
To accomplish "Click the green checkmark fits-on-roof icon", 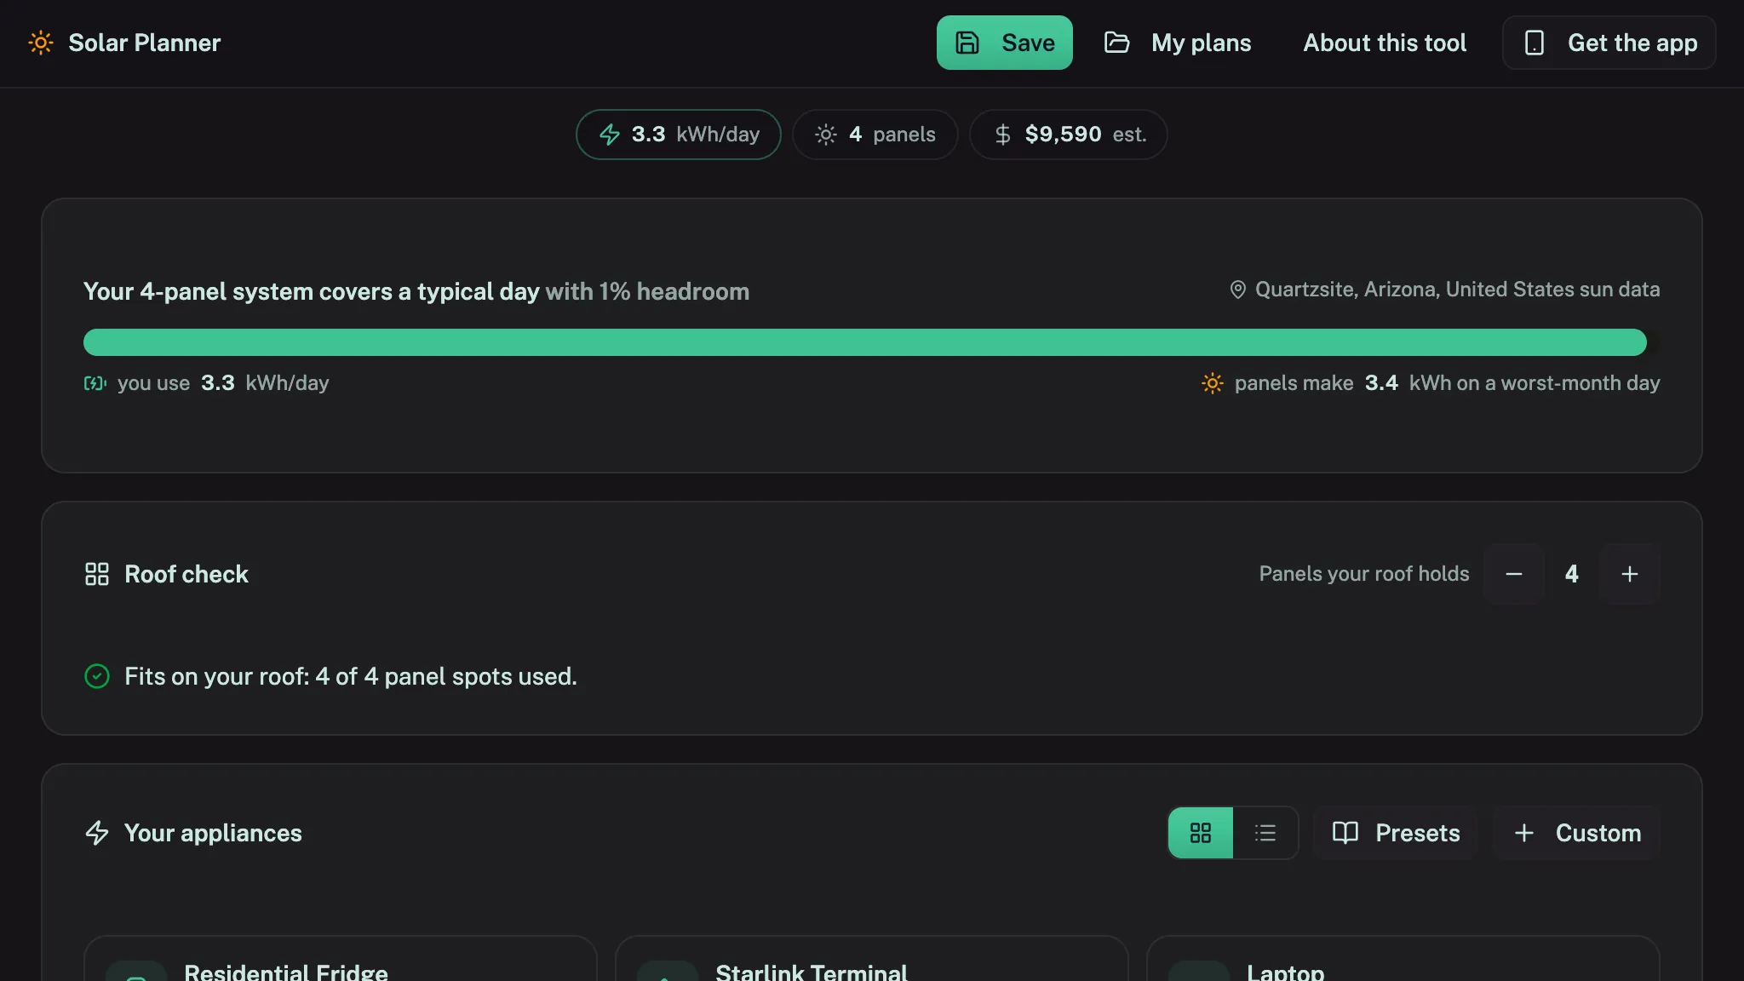I will pyautogui.click(x=97, y=676).
